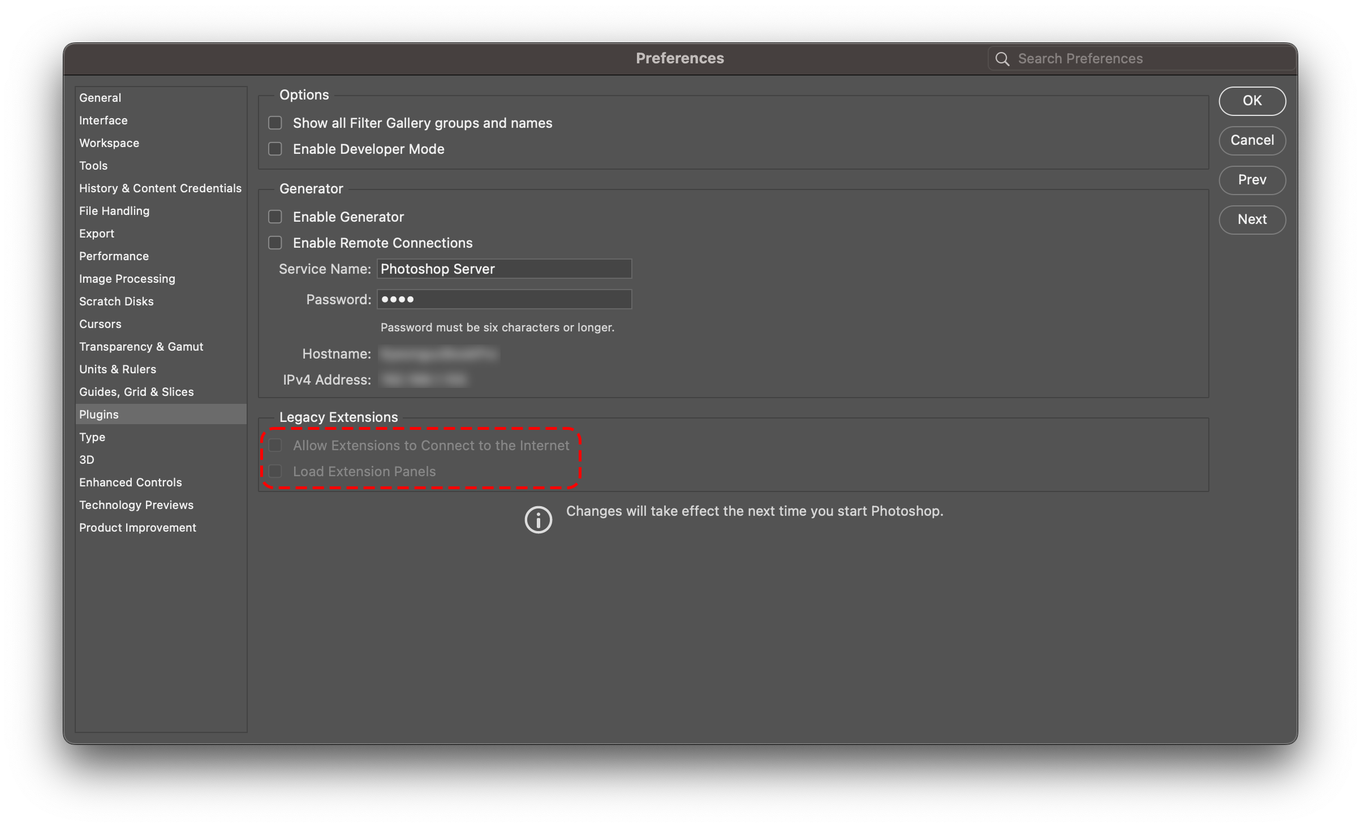Click the Next button
Viewport: 1361px width, 828px height.
(x=1251, y=219)
